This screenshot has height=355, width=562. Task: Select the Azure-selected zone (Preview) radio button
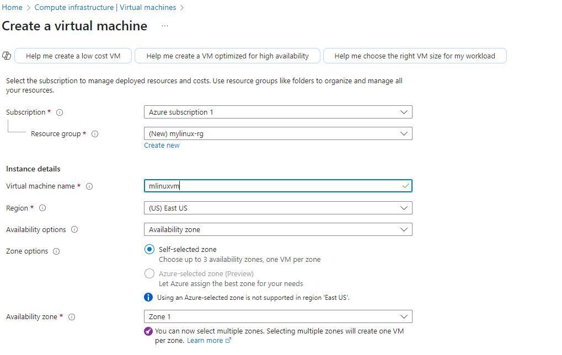click(x=149, y=273)
